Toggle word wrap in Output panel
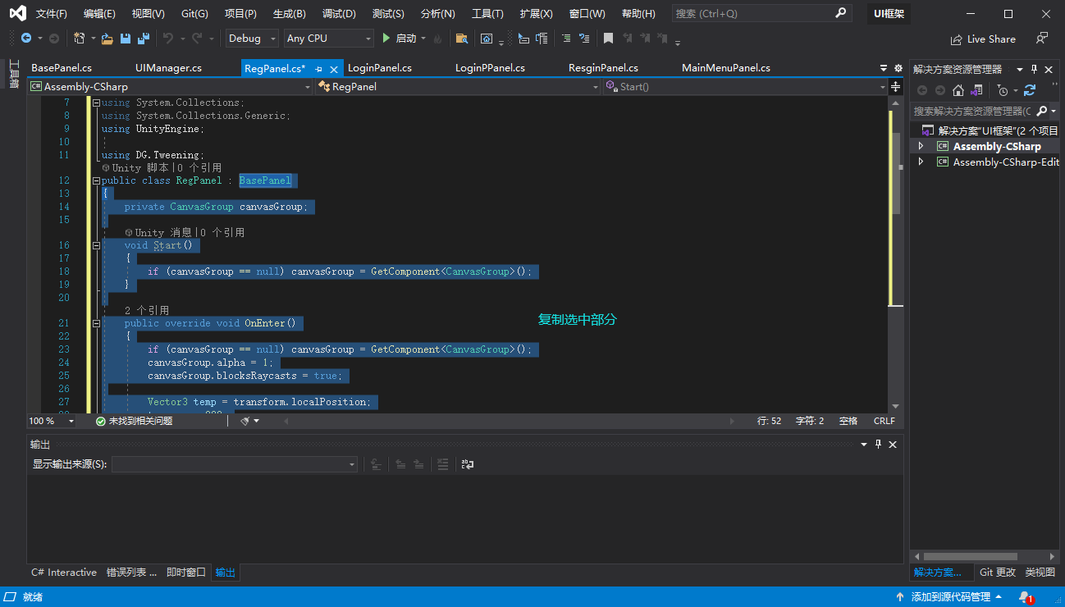Screen dimensions: 1065x607 [x=468, y=464]
